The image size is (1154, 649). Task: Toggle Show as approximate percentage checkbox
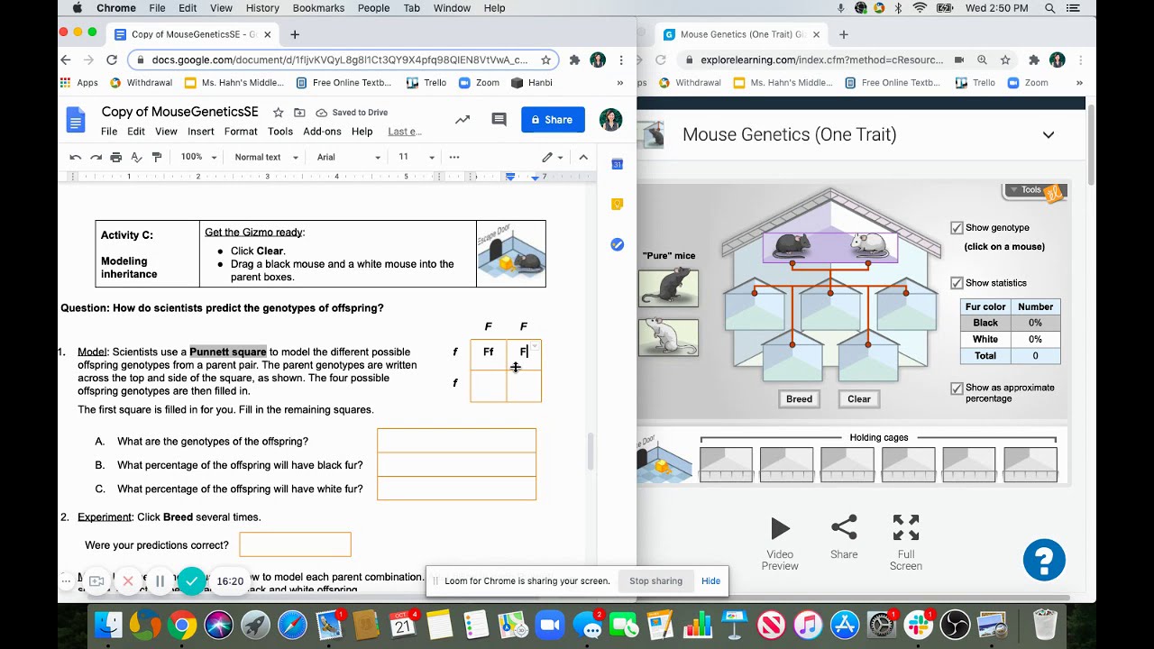pos(957,388)
